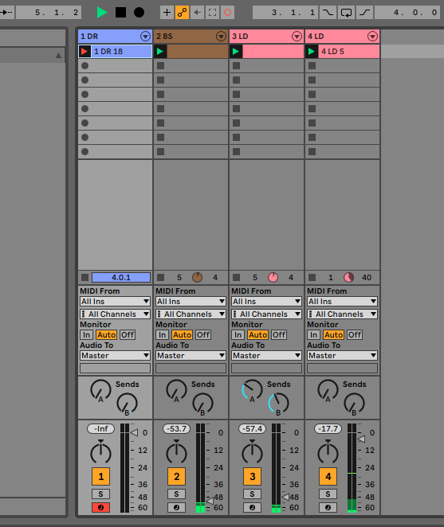The height and width of the screenshot is (527, 444).
Task: Open MIDI From All Ins dropdown on 1 DR
Action: tap(115, 301)
